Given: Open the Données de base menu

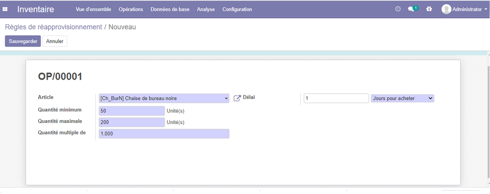Looking at the screenshot, I should 170,9.
